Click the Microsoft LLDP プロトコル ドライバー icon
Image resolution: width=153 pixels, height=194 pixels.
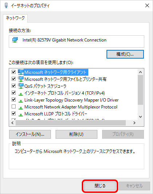pyautogui.click(x=21, y=115)
